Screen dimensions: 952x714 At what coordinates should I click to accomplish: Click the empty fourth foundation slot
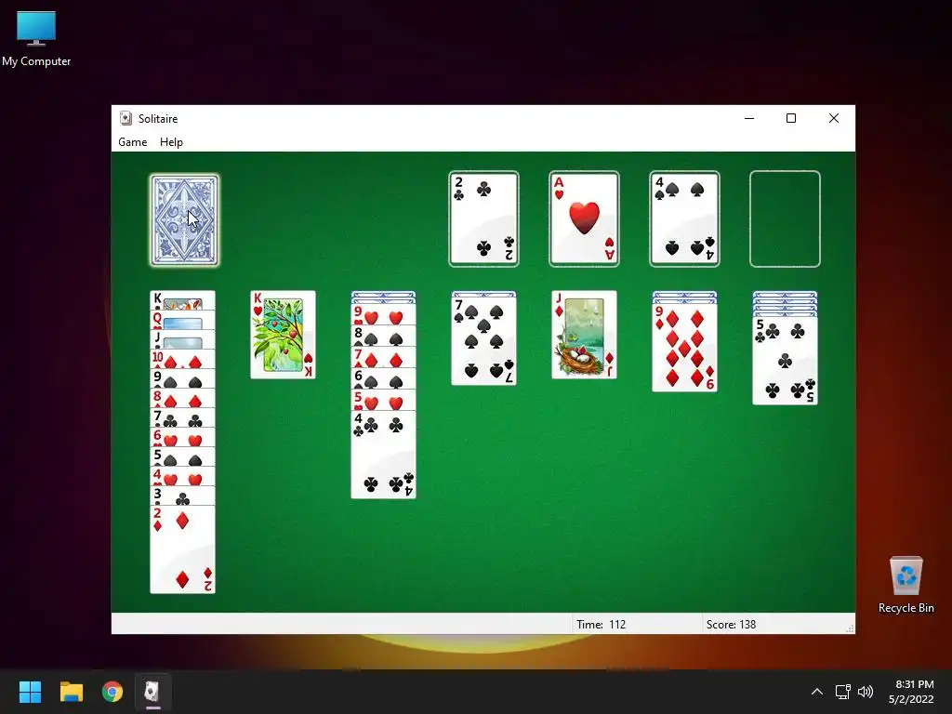[x=785, y=219]
